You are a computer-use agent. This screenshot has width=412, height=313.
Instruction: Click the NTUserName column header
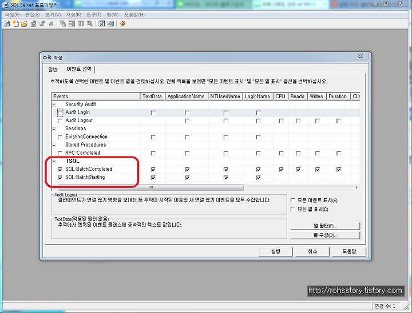pyautogui.click(x=225, y=97)
